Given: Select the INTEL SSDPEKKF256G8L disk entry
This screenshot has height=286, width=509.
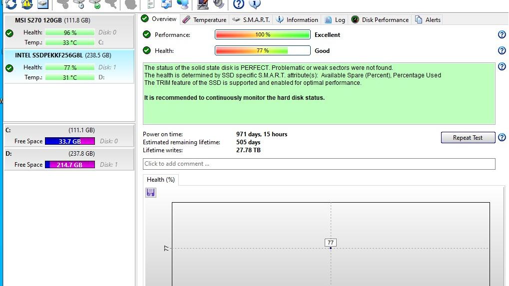Looking at the screenshot, I should (x=69, y=66).
